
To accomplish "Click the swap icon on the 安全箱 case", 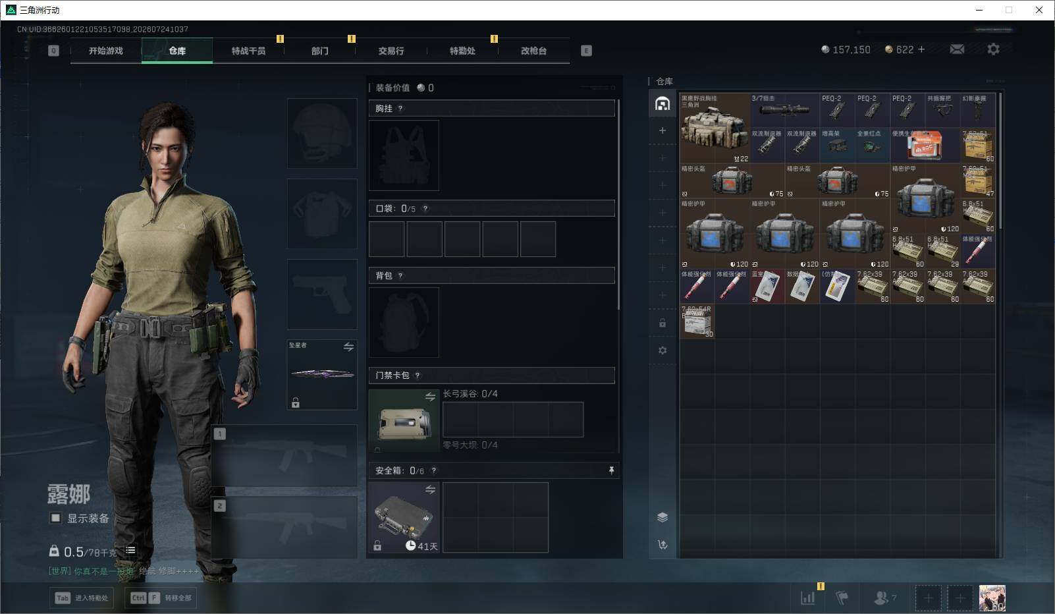I will (430, 489).
